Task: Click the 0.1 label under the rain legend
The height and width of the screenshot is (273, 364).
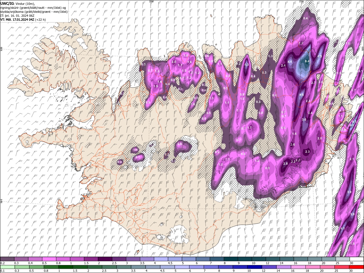Action: pos(2,271)
